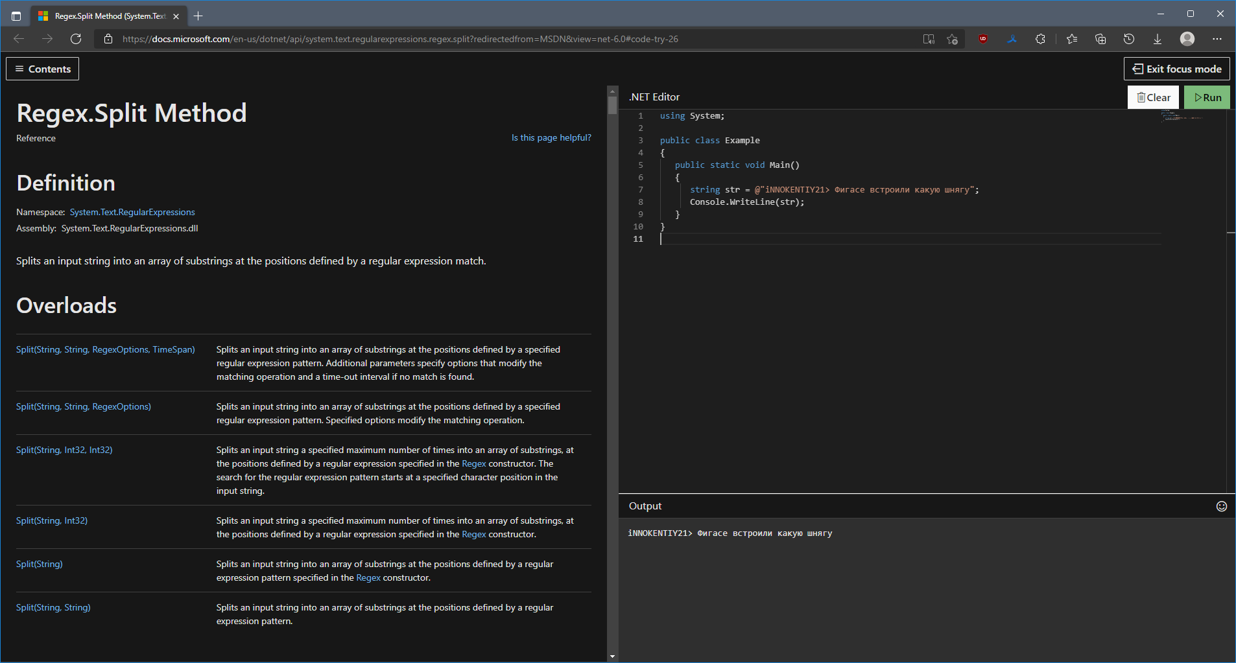Exit focus mode
This screenshot has height=663, width=1236.
click(x=1176, y=69)
